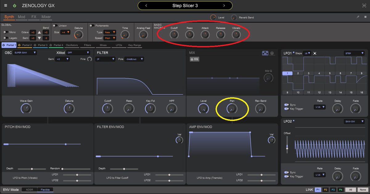The image size is (370, 194).
Task: Select Flexible envelope mode
Action: 45,189
